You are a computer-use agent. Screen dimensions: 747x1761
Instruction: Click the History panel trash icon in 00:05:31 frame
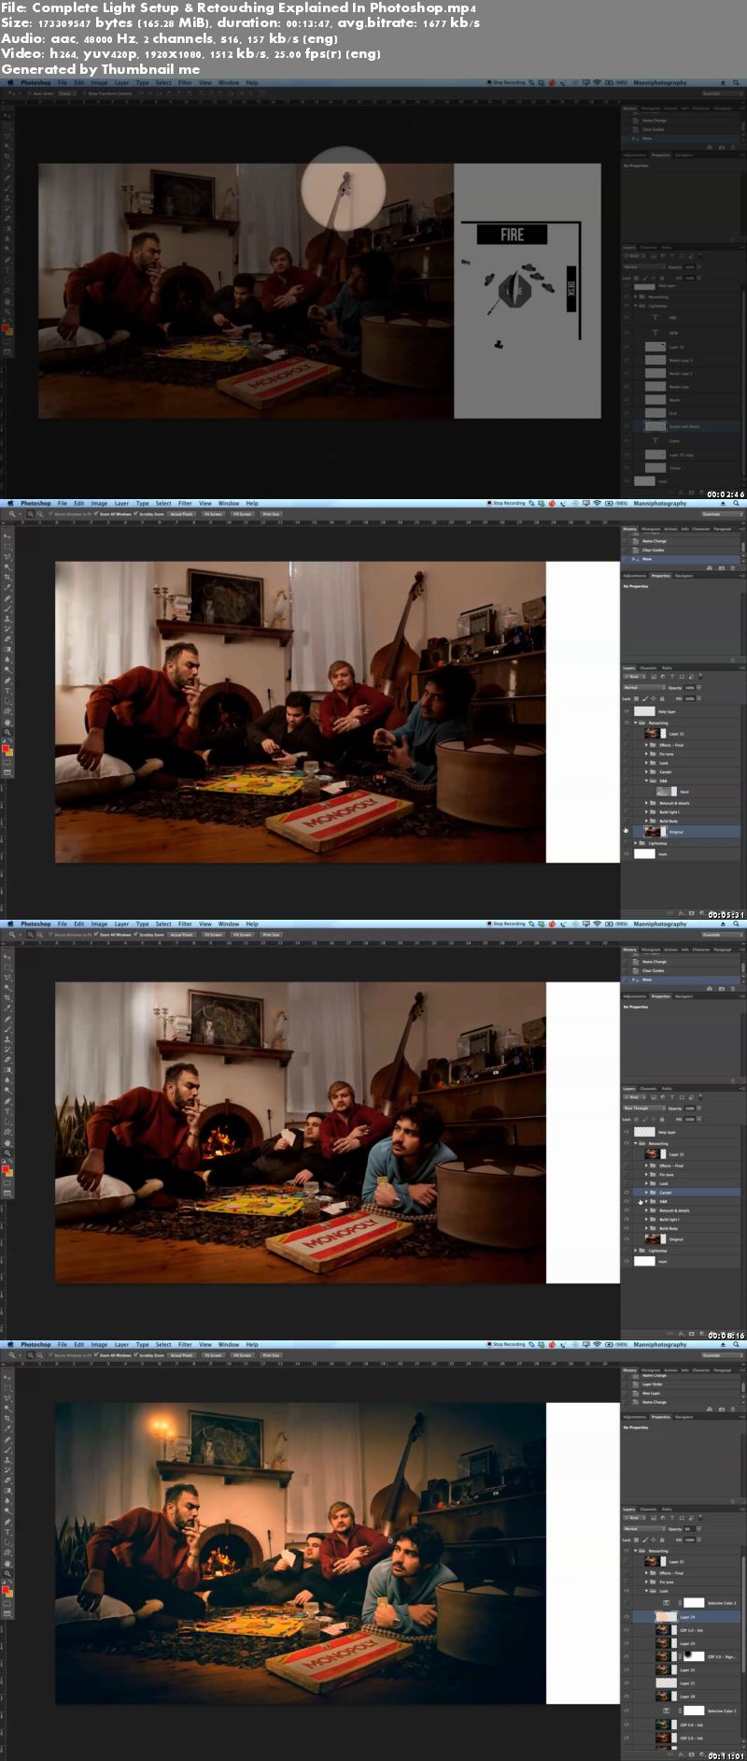pos(733,568)
